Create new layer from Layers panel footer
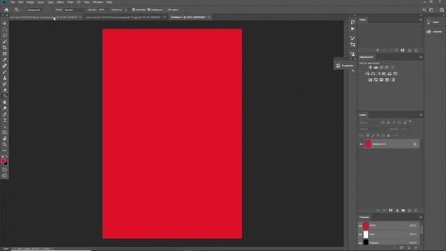 click(x=410, y=211)
